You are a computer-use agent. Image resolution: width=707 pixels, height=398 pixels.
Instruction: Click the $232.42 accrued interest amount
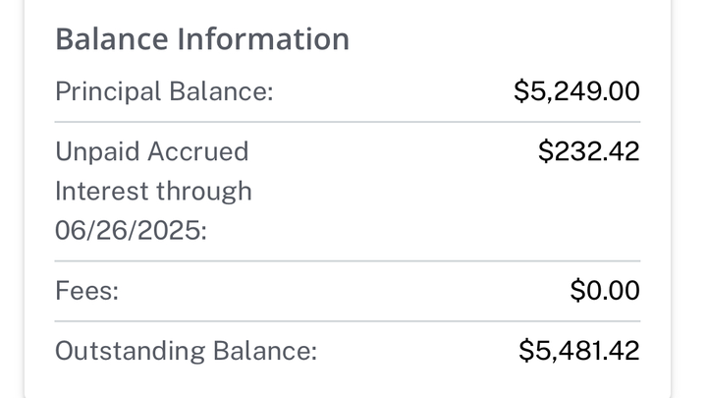588,151
